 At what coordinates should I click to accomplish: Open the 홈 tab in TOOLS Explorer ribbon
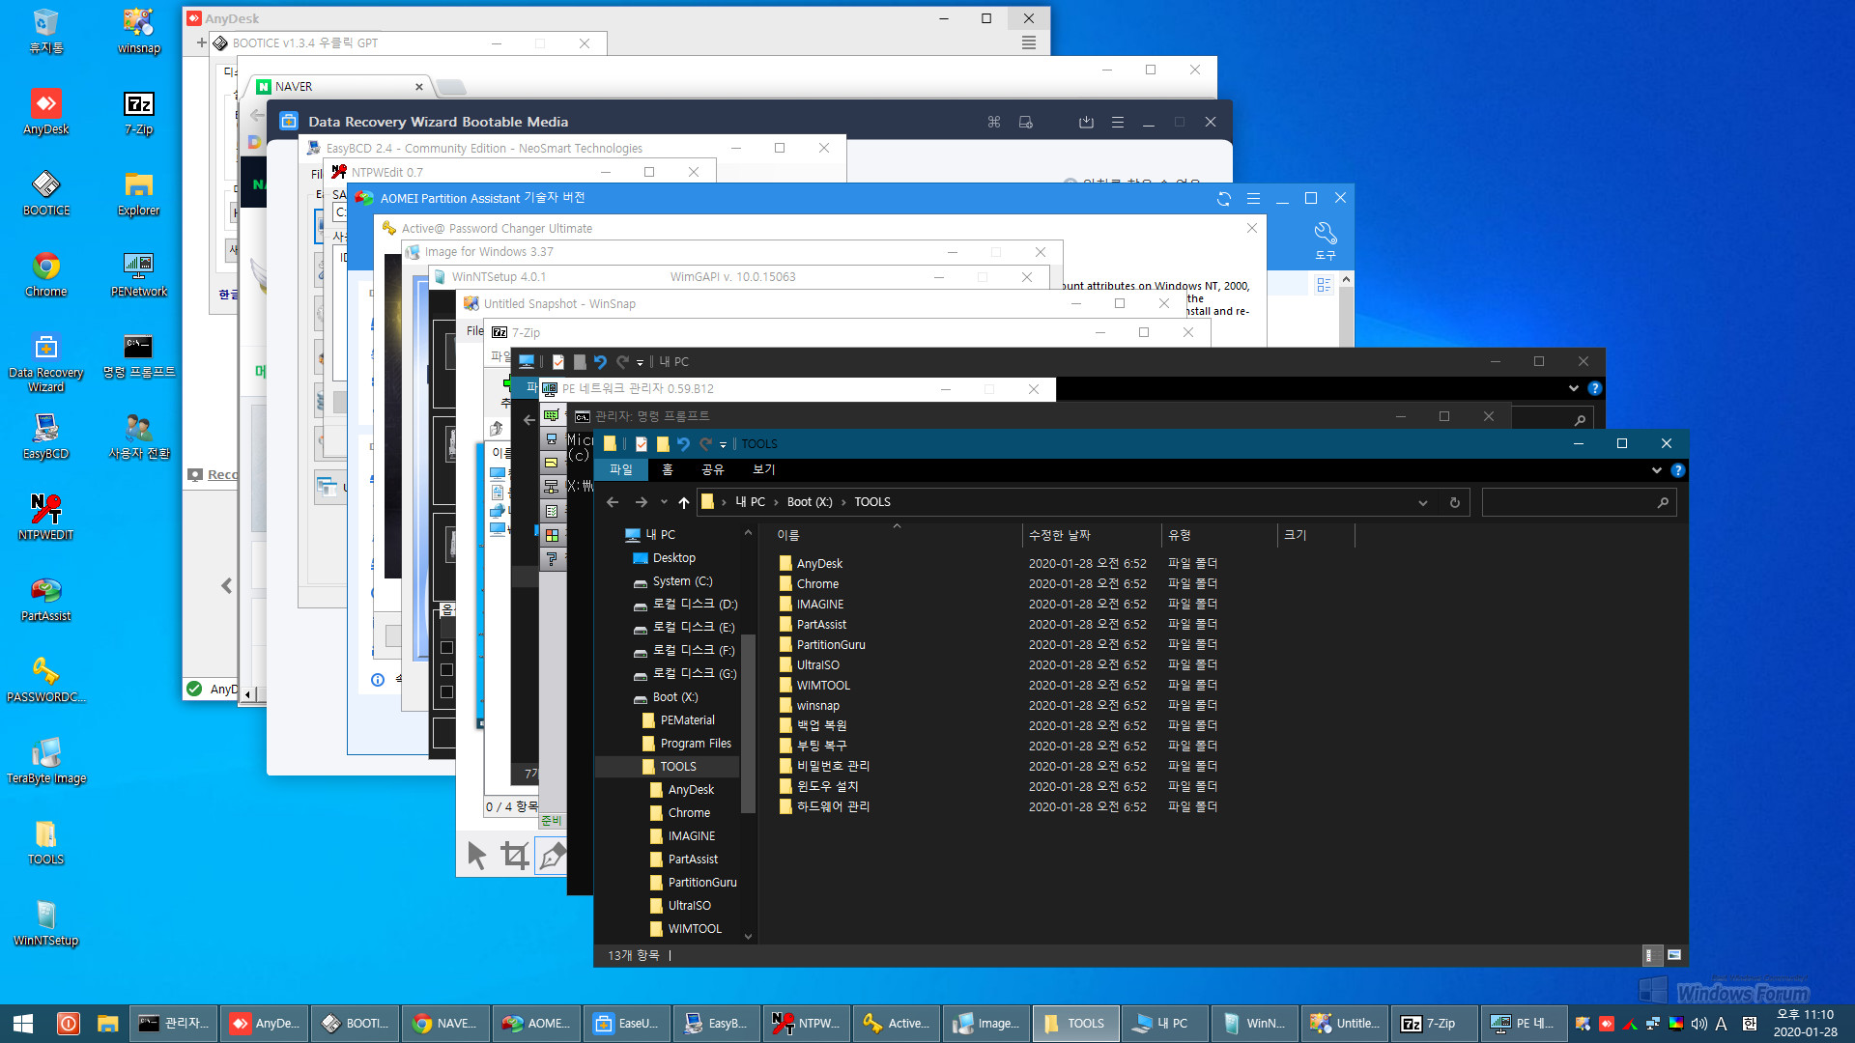(667, 469)
